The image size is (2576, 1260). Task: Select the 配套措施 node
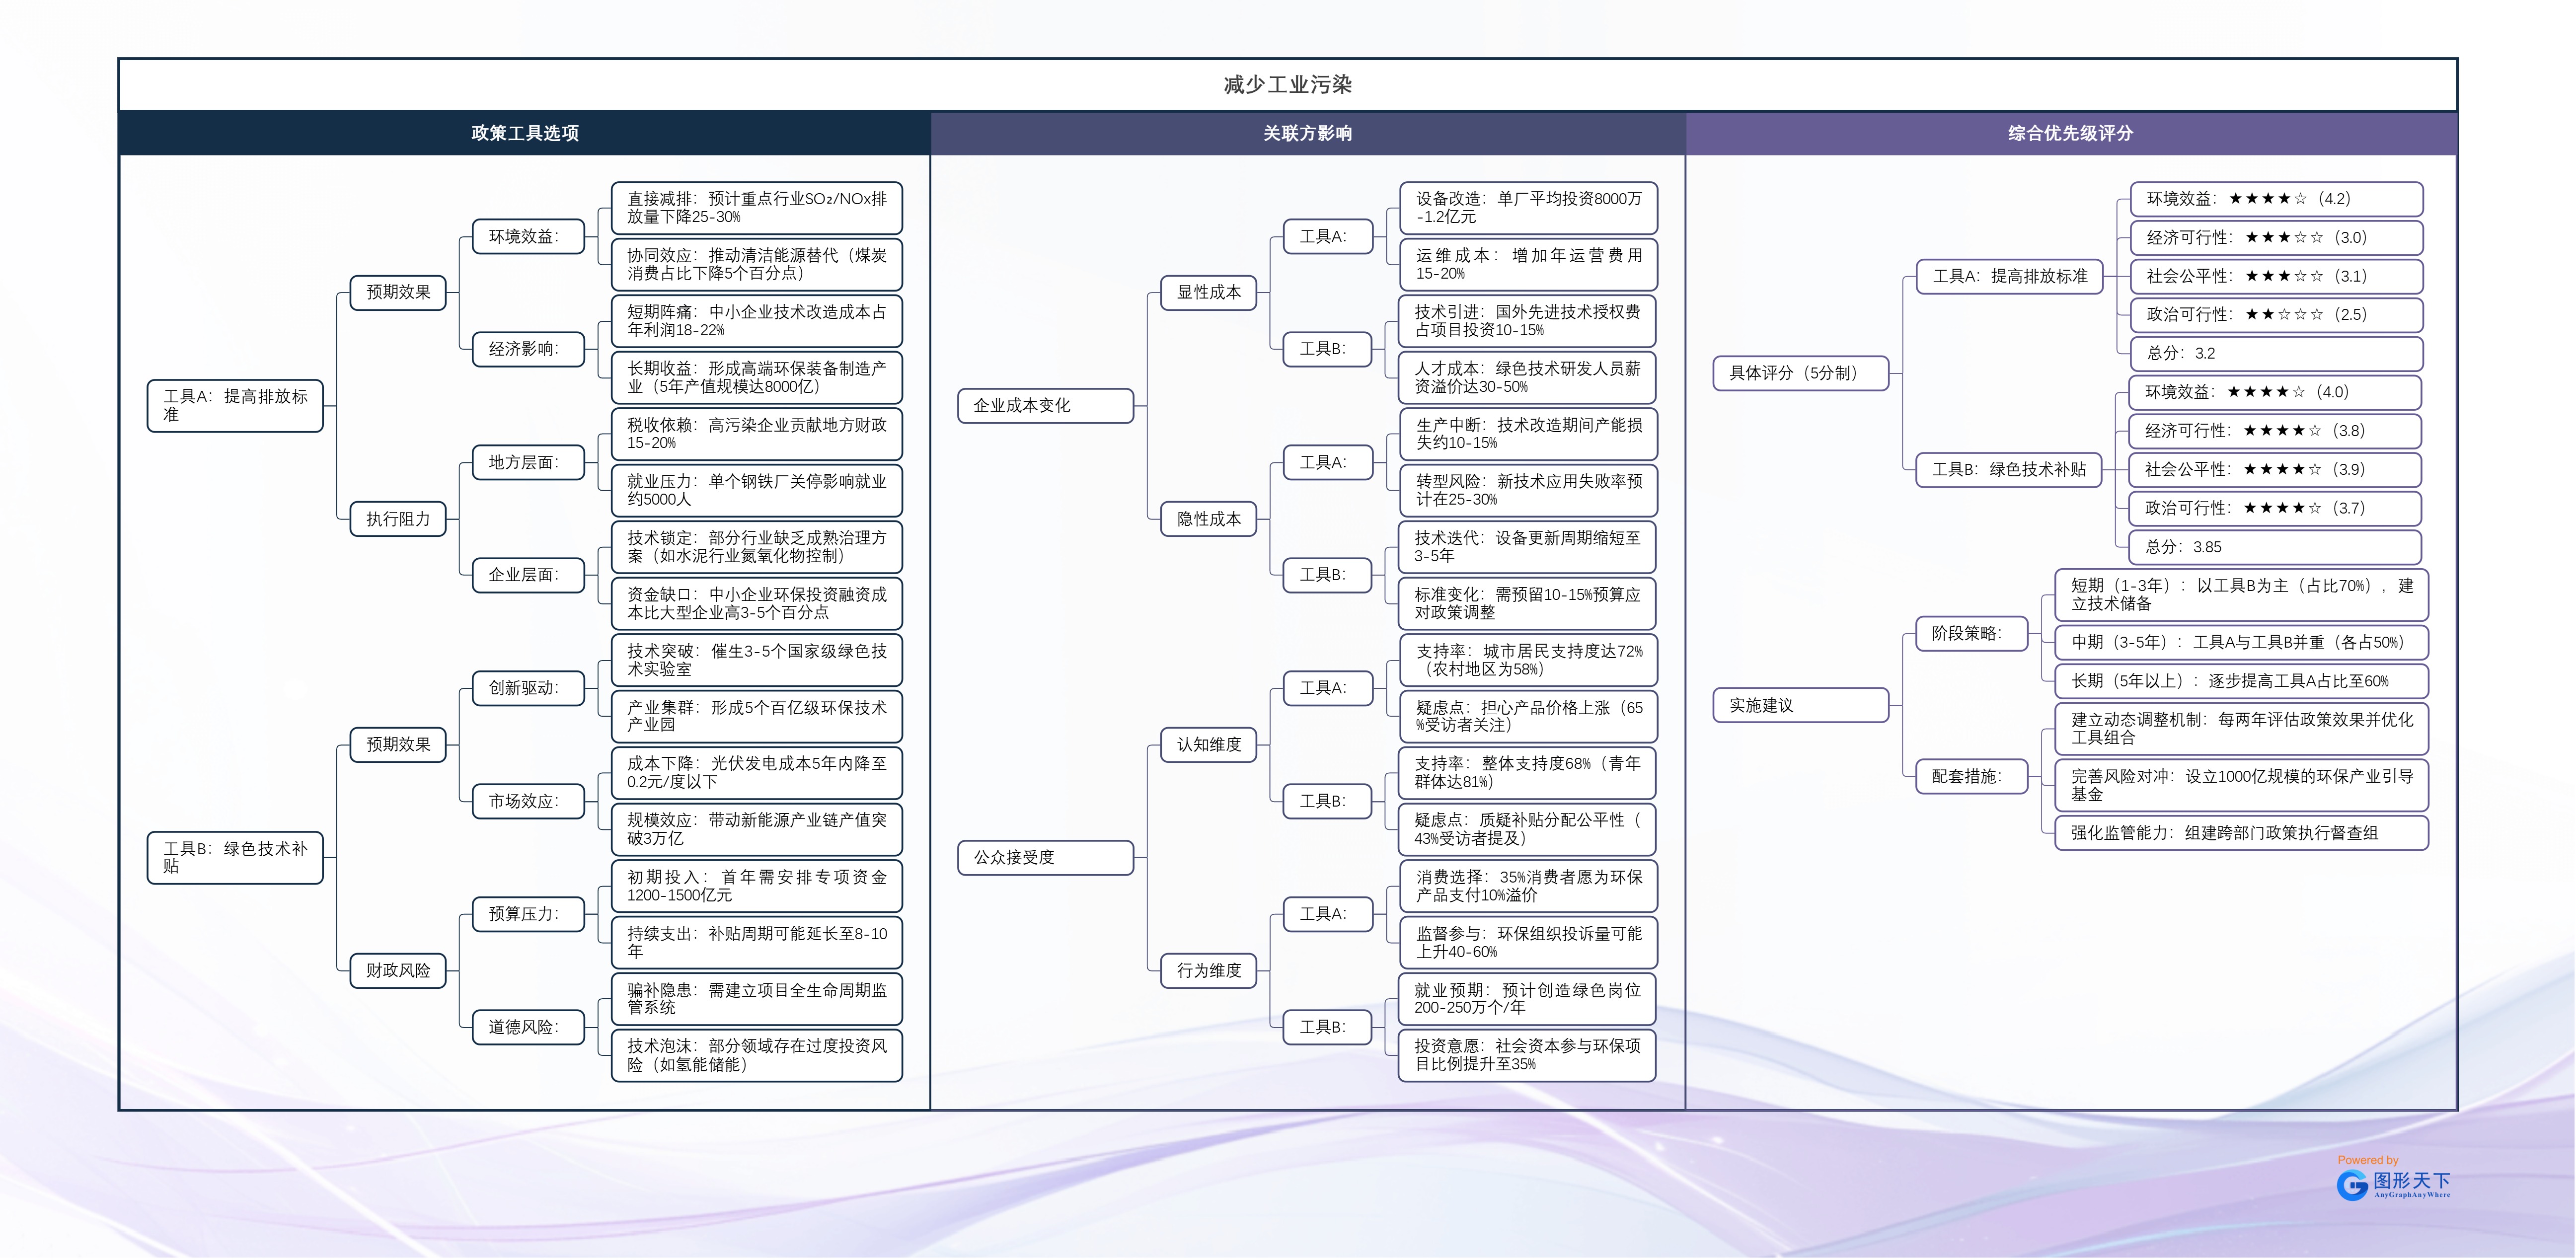click(1971, 776)
